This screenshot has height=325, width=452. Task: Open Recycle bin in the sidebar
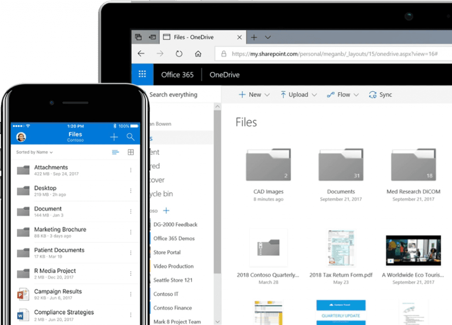tap(162, 194)
